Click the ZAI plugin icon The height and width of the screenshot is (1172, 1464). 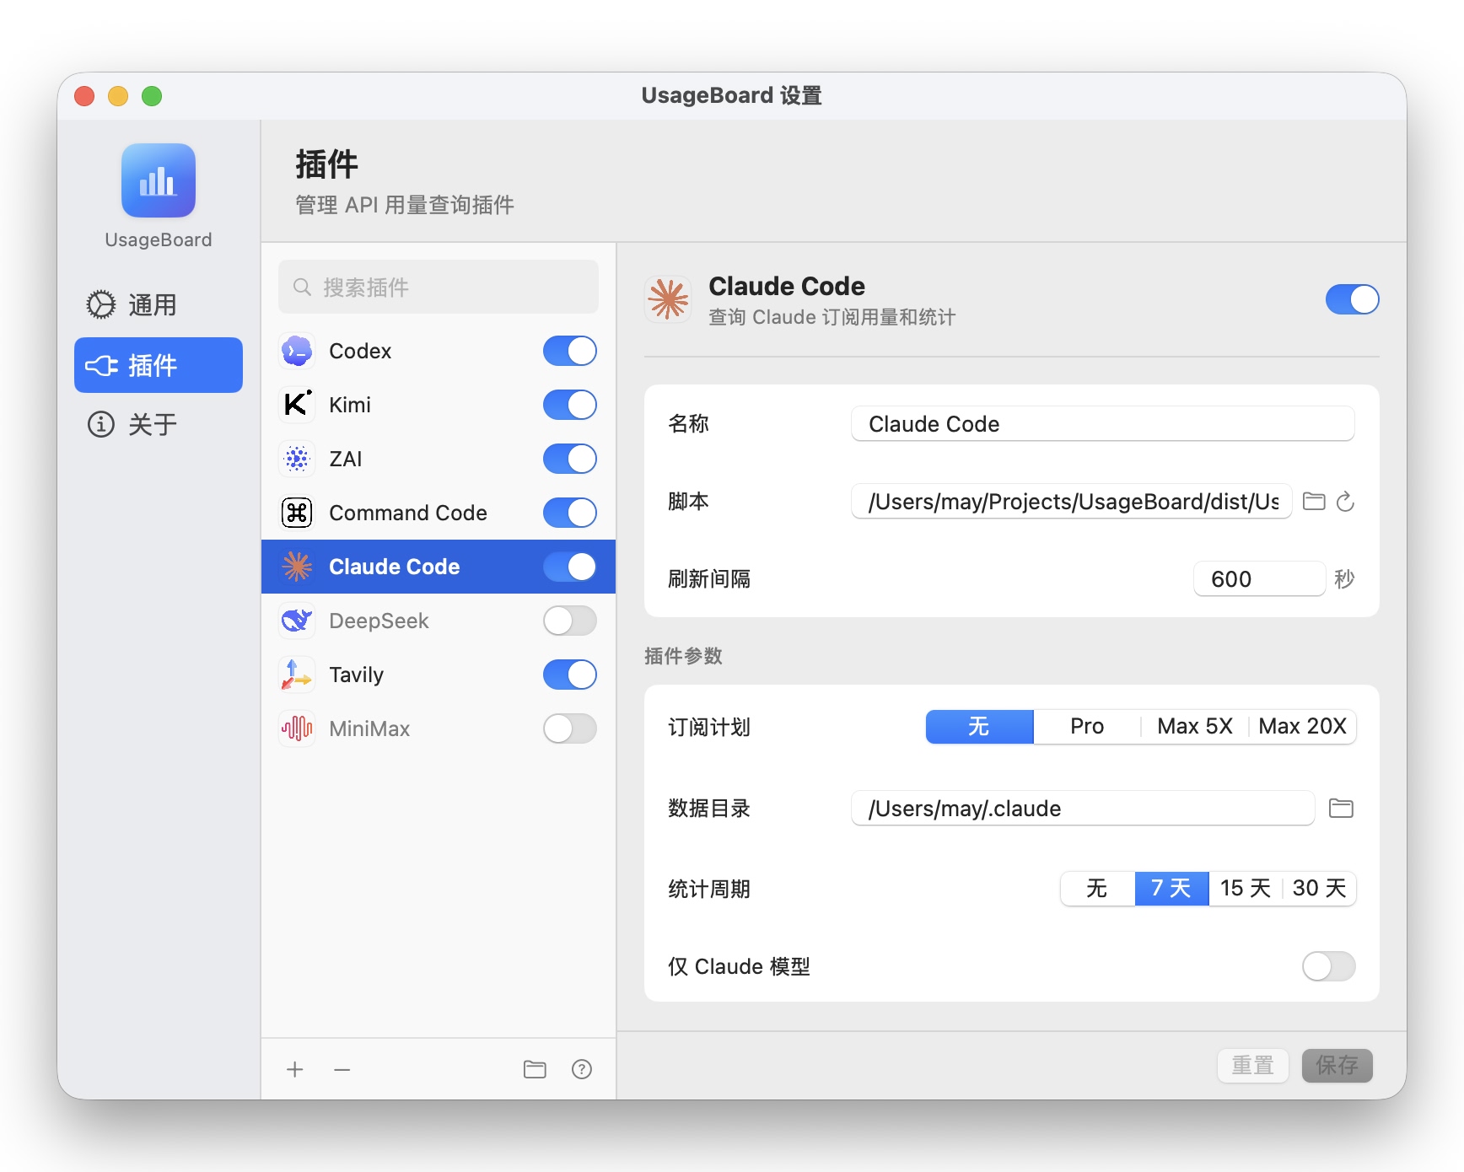(x=297, y=459)
